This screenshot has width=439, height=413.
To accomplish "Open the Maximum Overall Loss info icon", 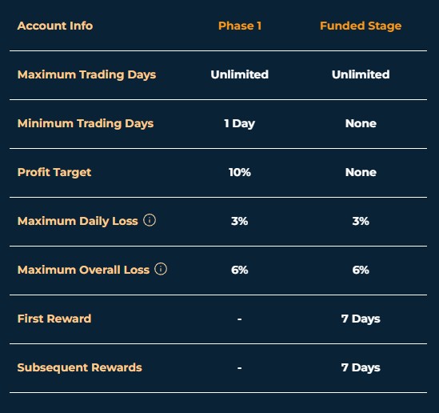I will 161,269.
